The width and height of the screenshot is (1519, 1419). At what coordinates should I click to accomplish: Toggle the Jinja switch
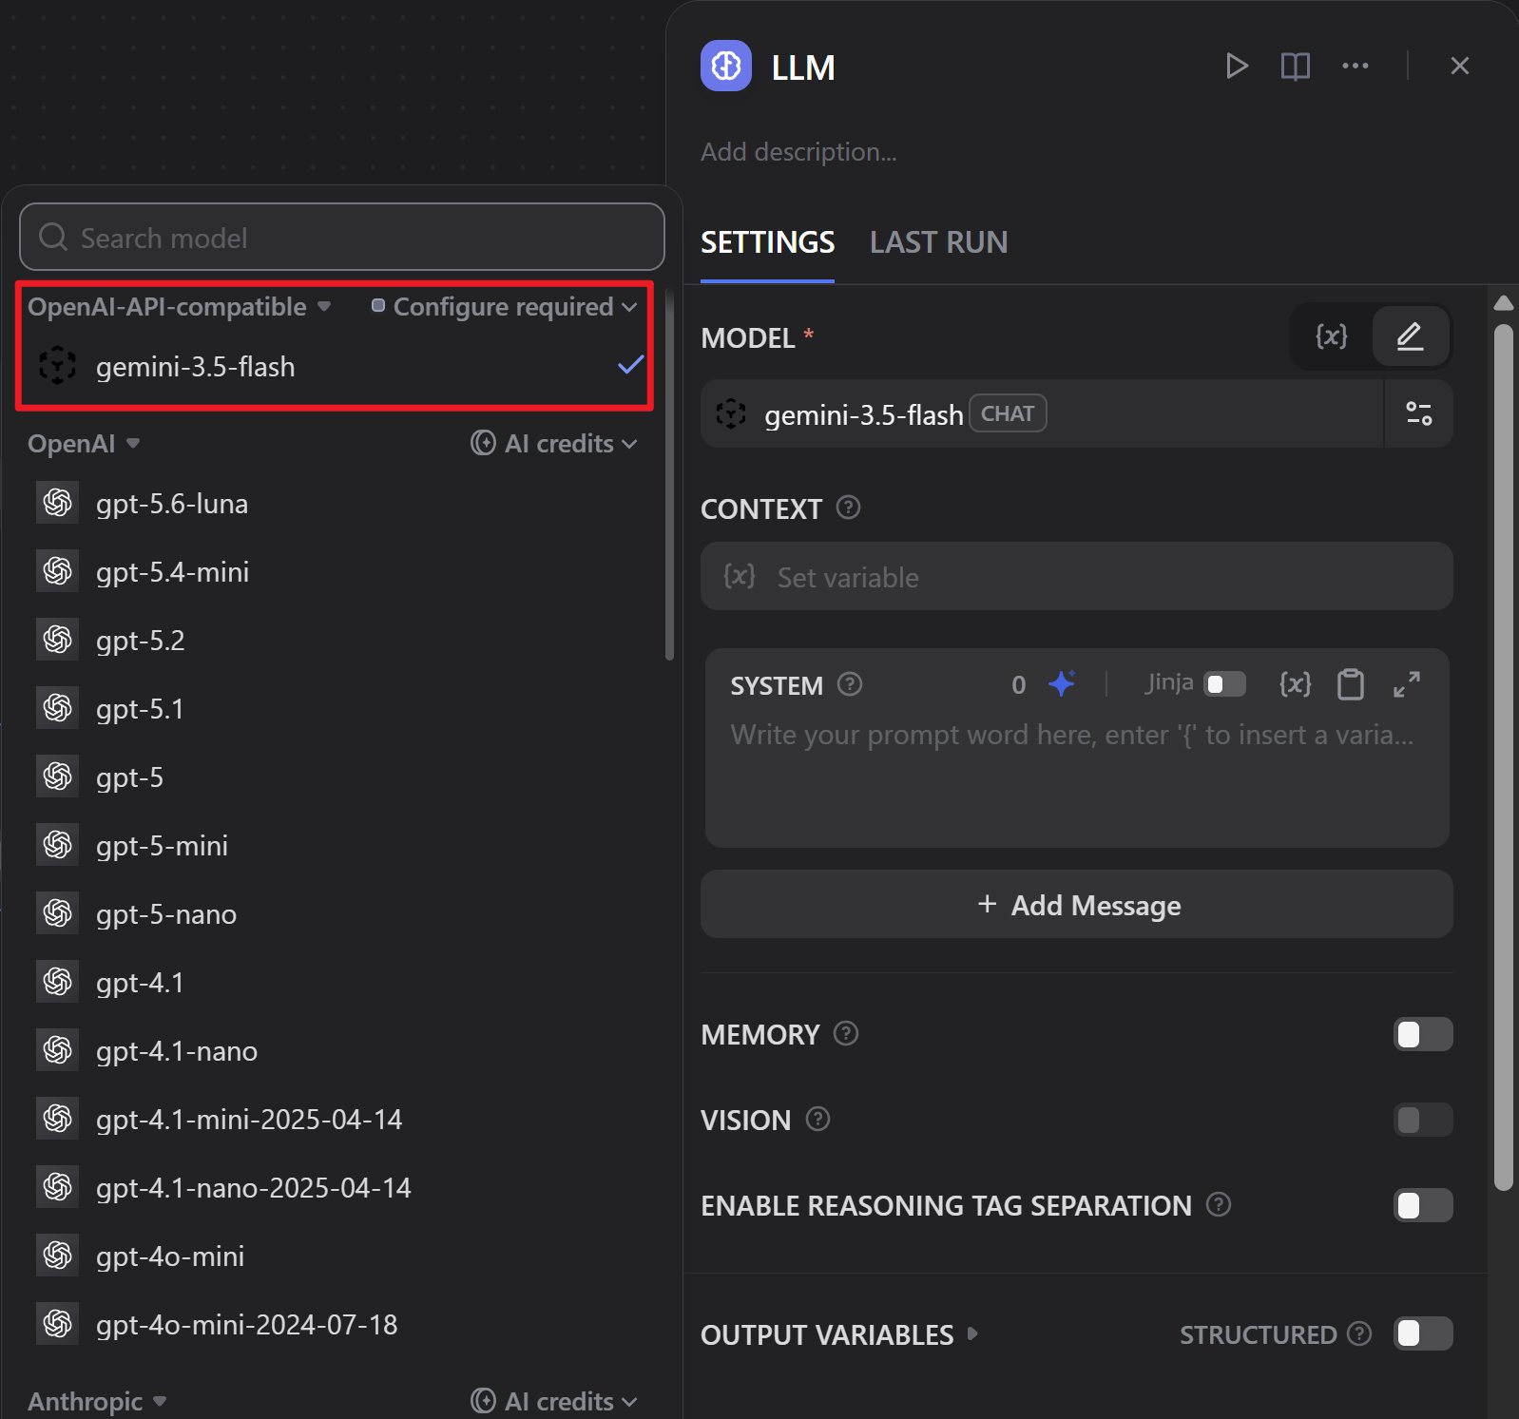point(1224,684)
